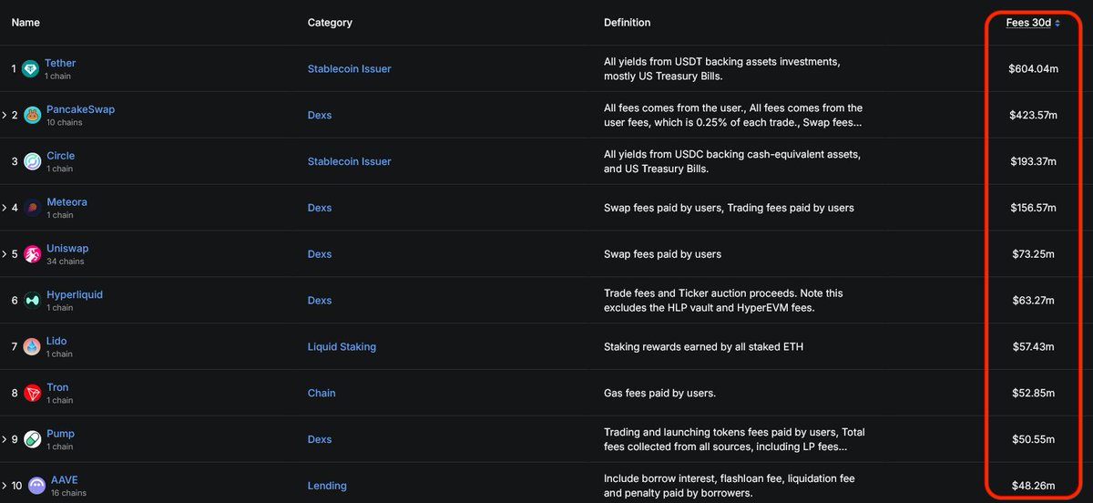This screenshot has height=503, width=1093.
Task: Click 'Staking rewards earned by all staked ETH'
Action: (703, 347)
